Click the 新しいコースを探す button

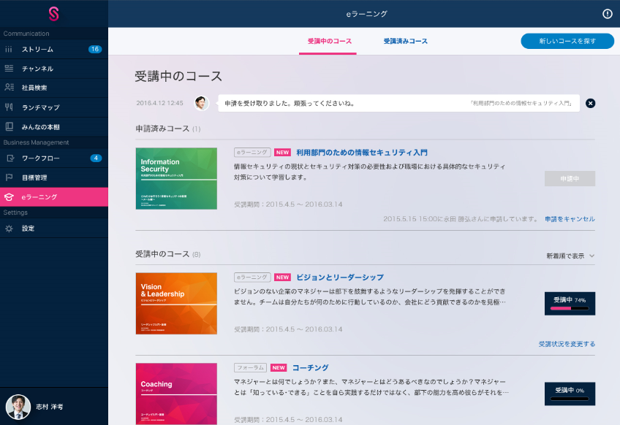(567, 42)
